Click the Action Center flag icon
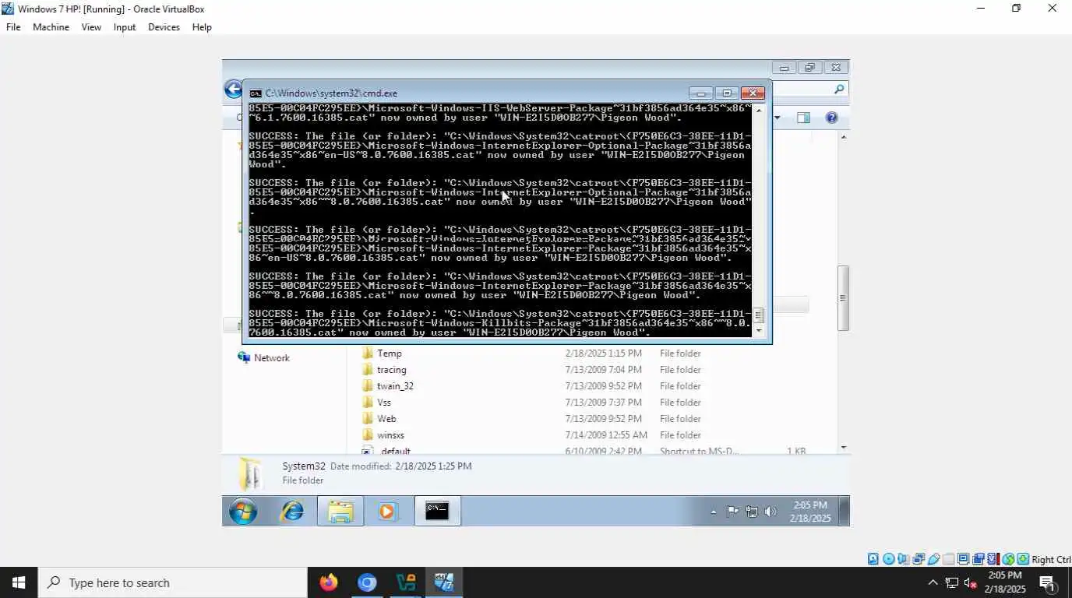This screenshot has width=1072, height=598. [x=732, y=512]
